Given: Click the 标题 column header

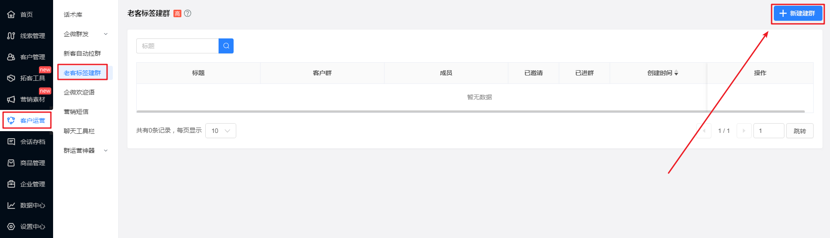Looking at the screenshot, I should click(x=198, y=73).
